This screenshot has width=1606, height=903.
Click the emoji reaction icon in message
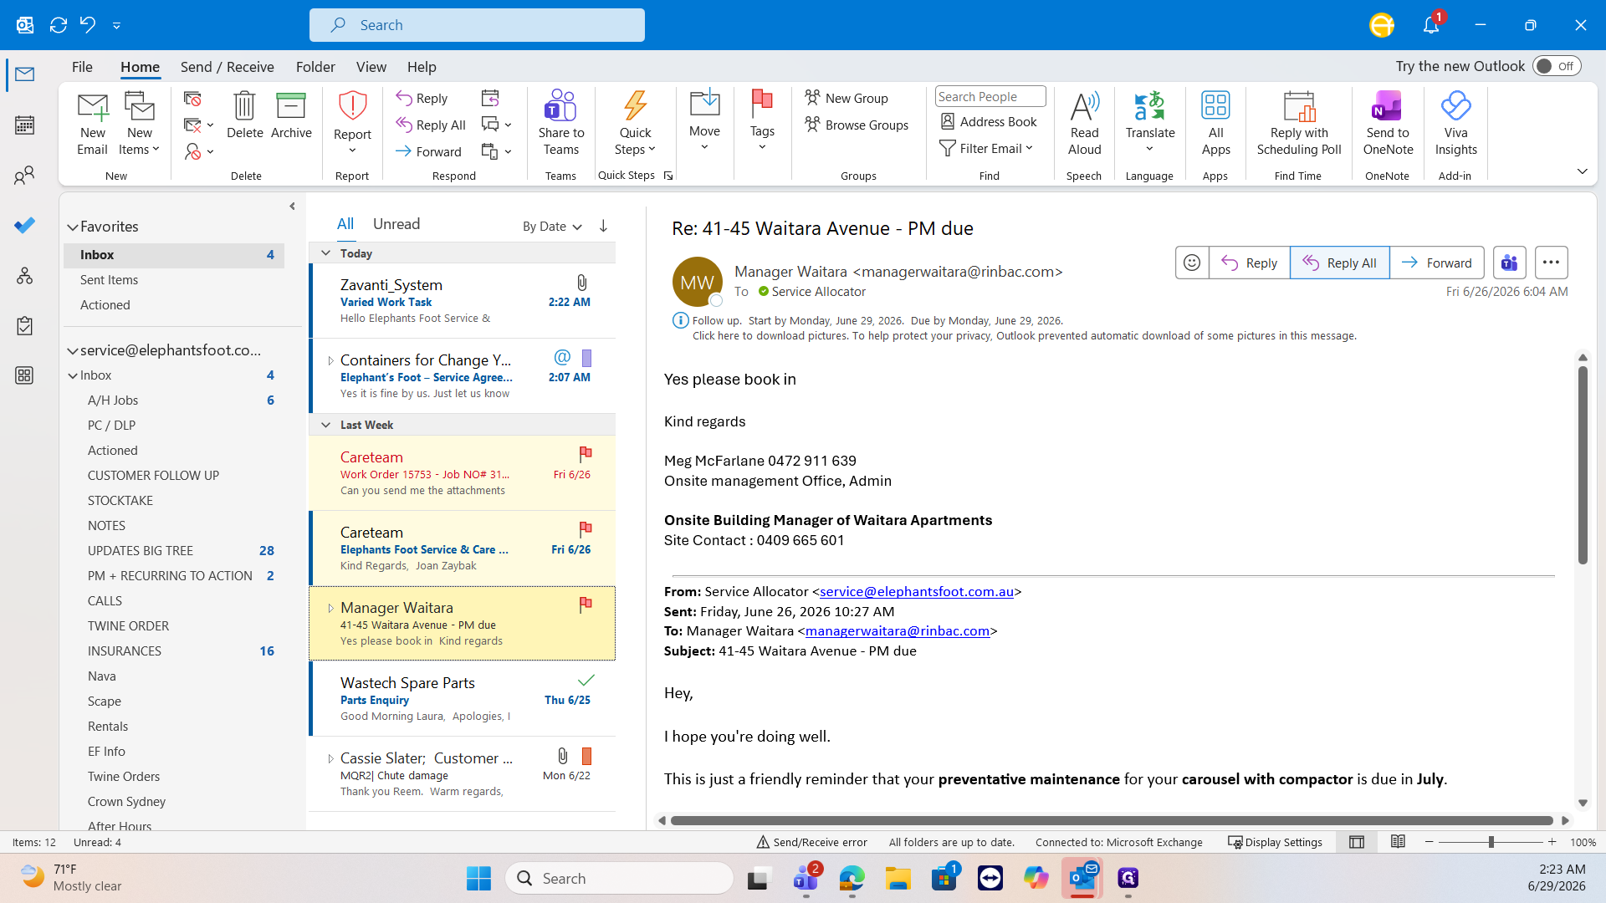[x=1192, y=263]
